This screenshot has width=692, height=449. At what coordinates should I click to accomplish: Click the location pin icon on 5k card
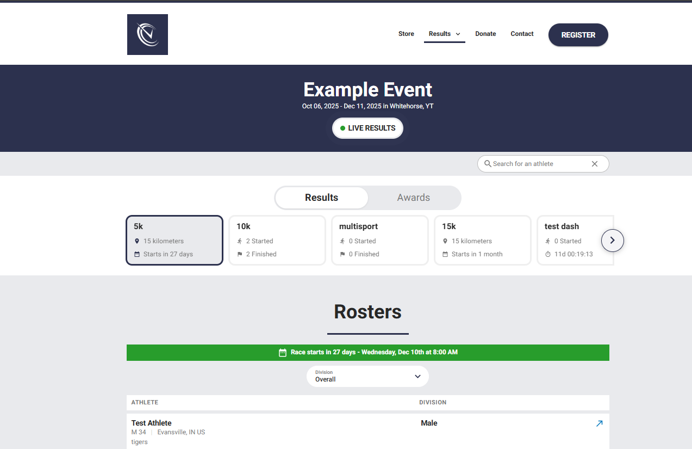[137, 241]
